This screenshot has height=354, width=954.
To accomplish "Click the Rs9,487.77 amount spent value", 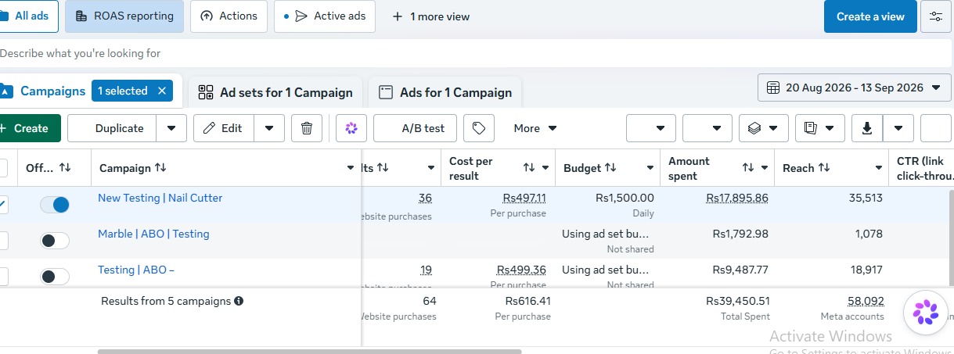I will [x=740, y=270].
